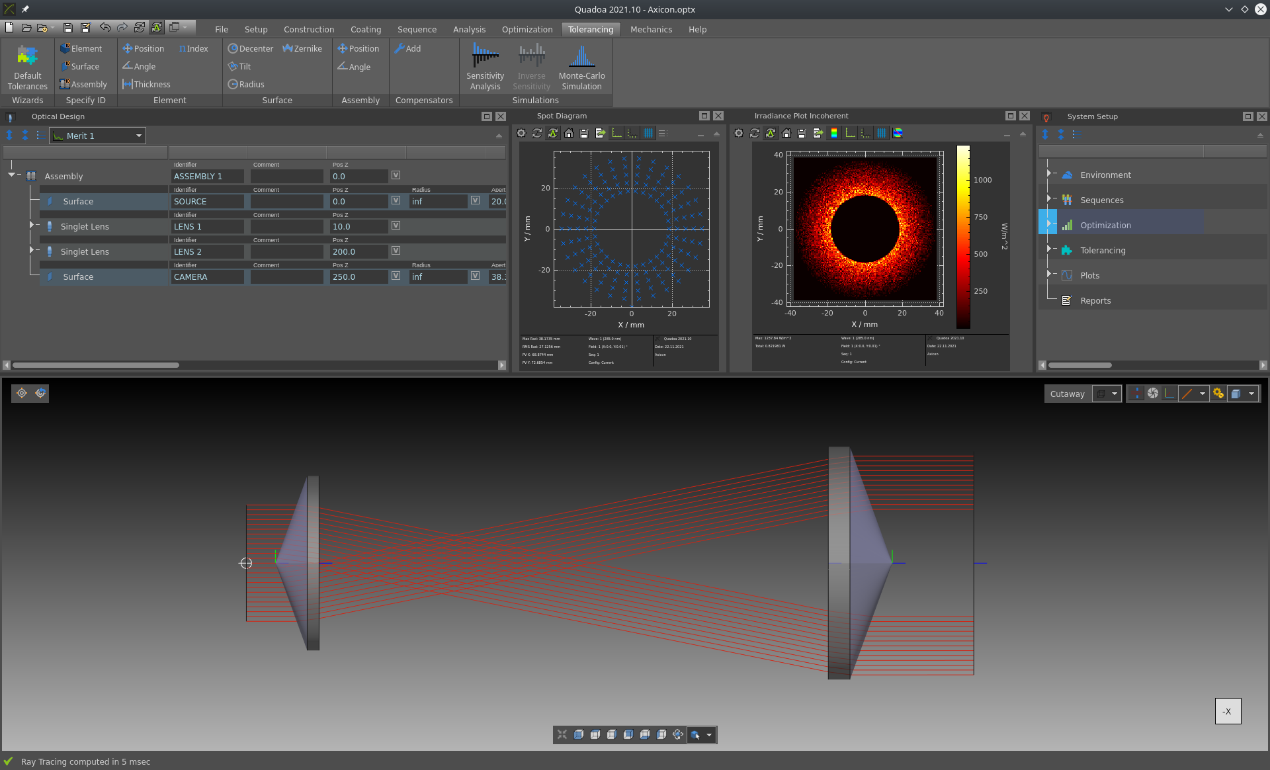The height and width of the screenshot is (770, 1270).
Task: Toggle ASSEMBLY 1 Pos Z variable checkbox
Action: pyautogui.click(x=396, y=175)
